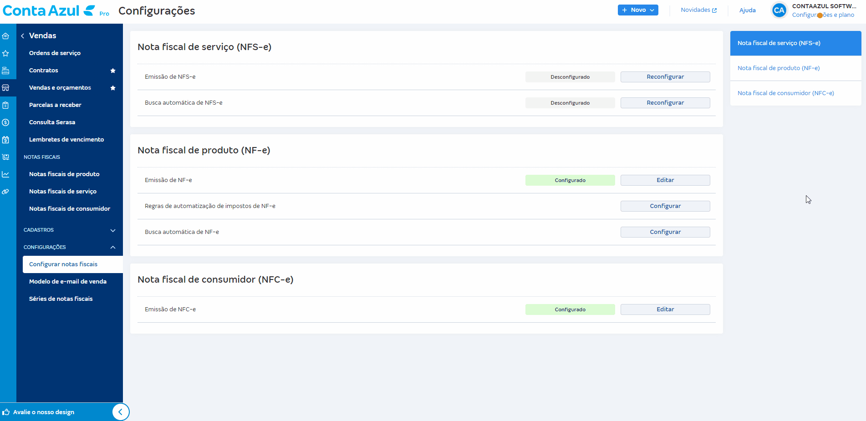The width and height of the screenshot is (866, 421).
Task: Click the back arrow beside Vendas
Action: (x=22, y=36)
